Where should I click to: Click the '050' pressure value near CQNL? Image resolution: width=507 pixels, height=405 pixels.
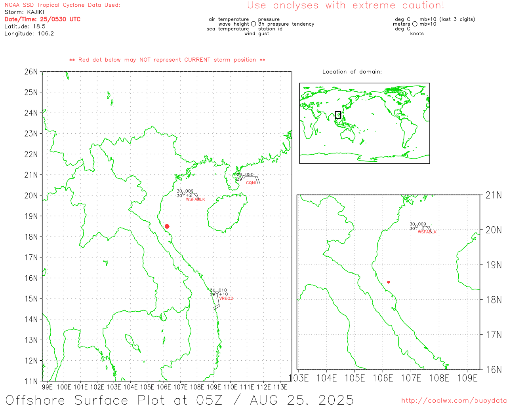[x=249, y=174]
